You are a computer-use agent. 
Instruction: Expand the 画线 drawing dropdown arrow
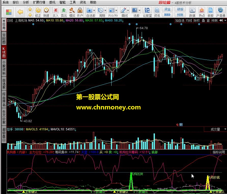[x=128, y=10]
